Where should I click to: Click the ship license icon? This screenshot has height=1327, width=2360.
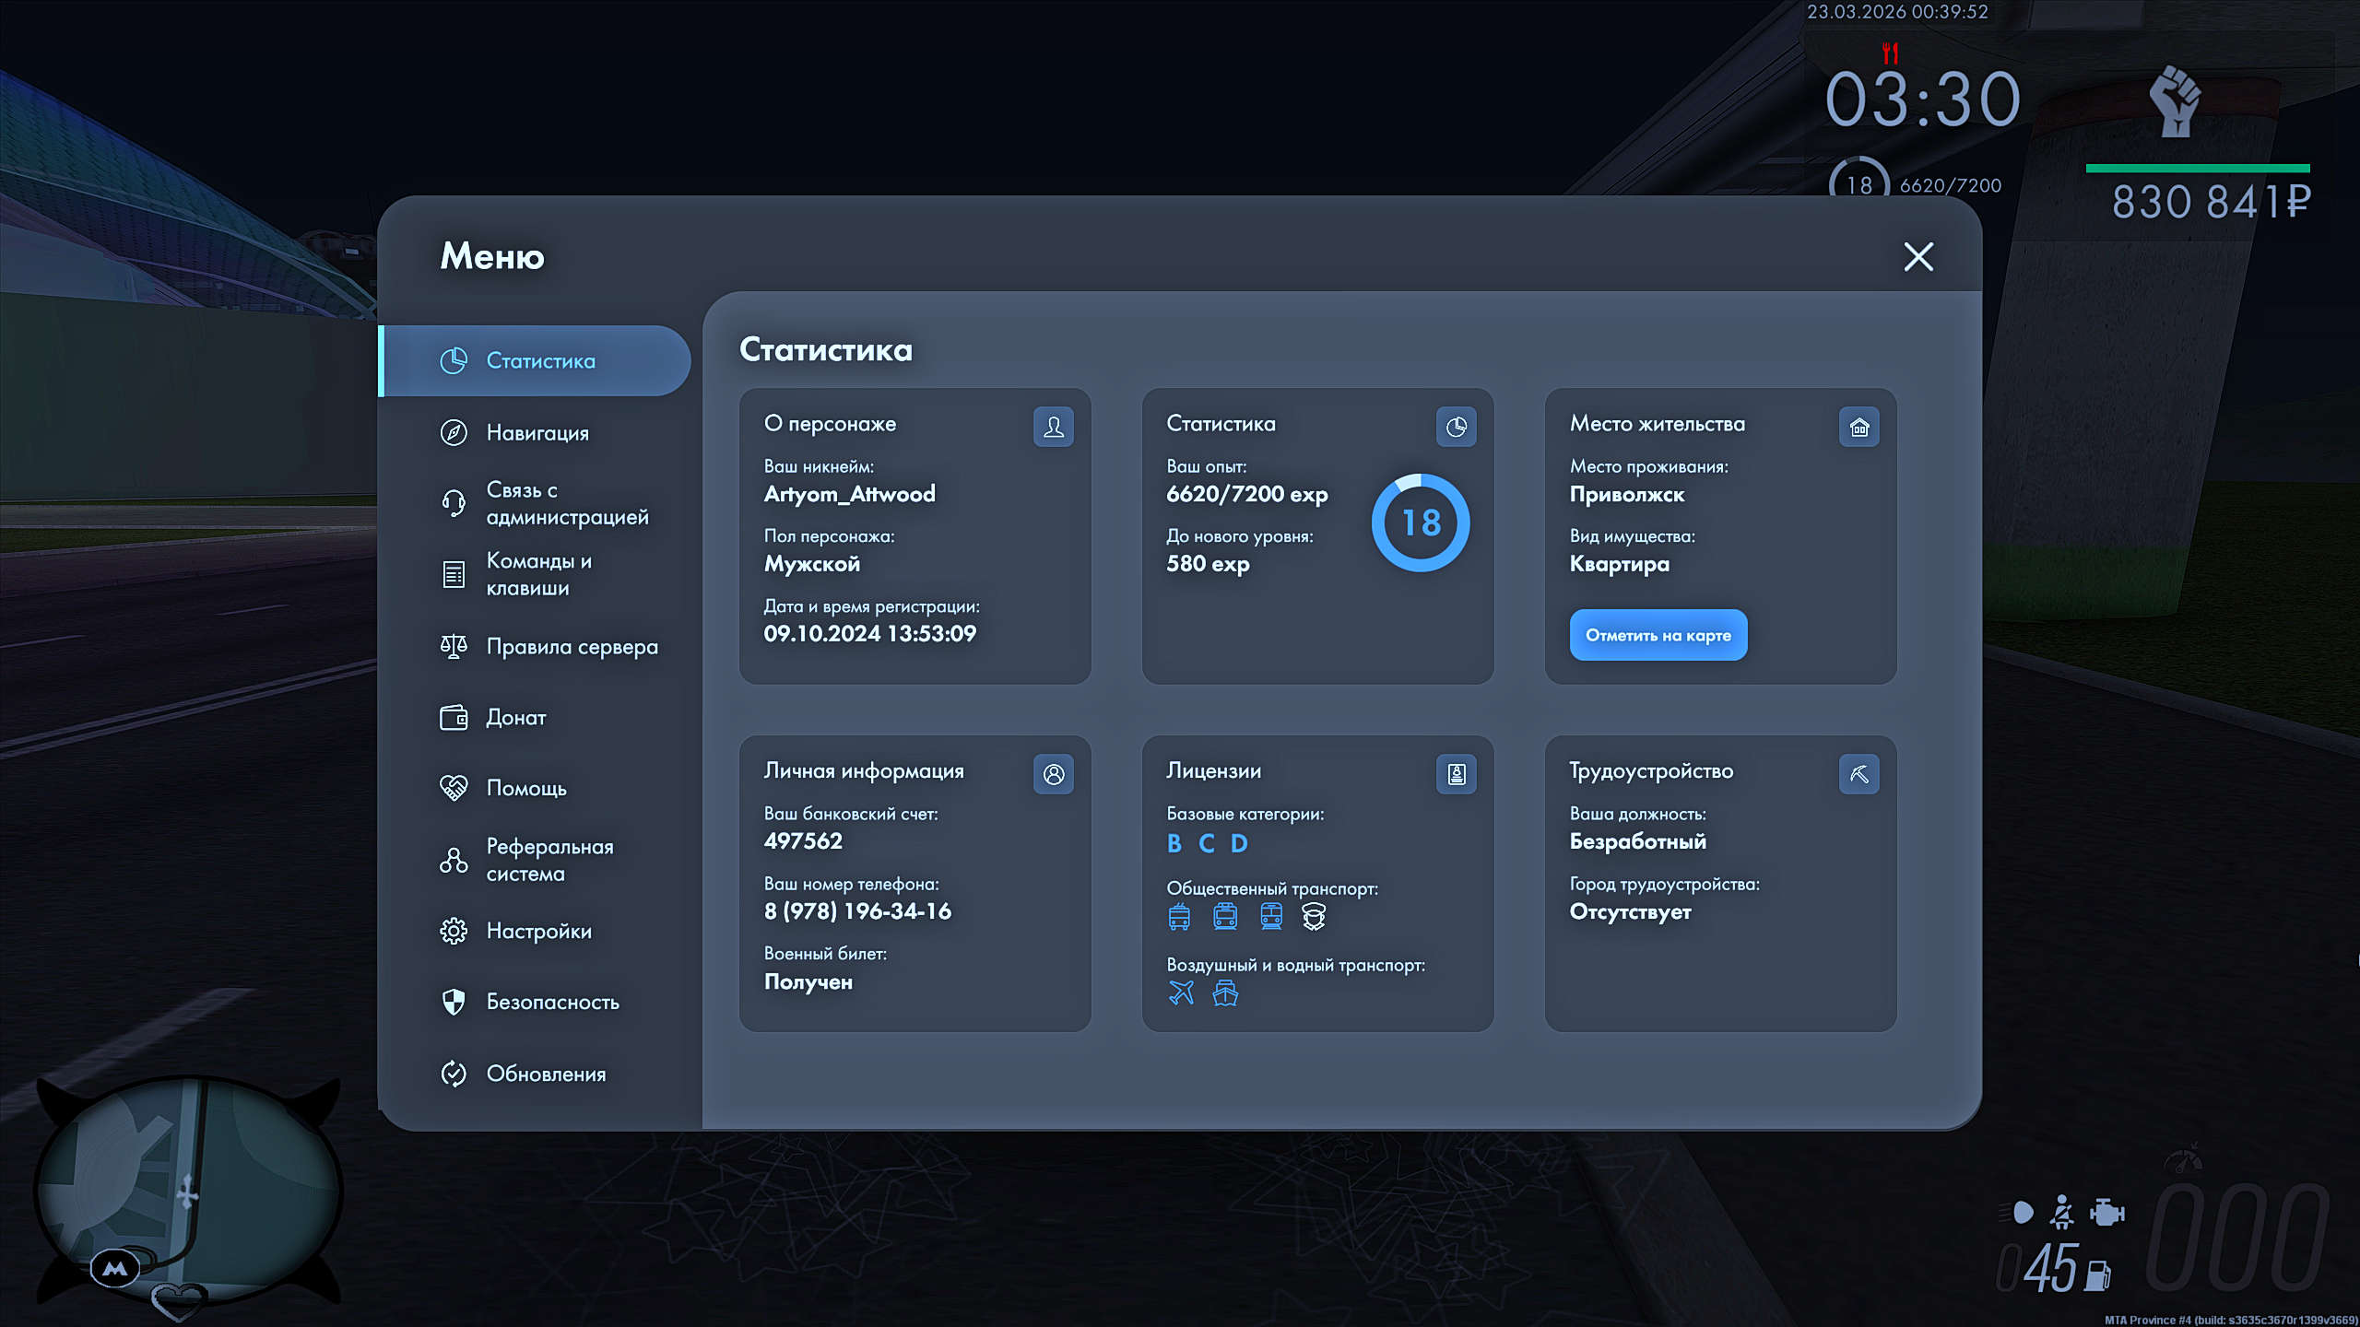1225,992
